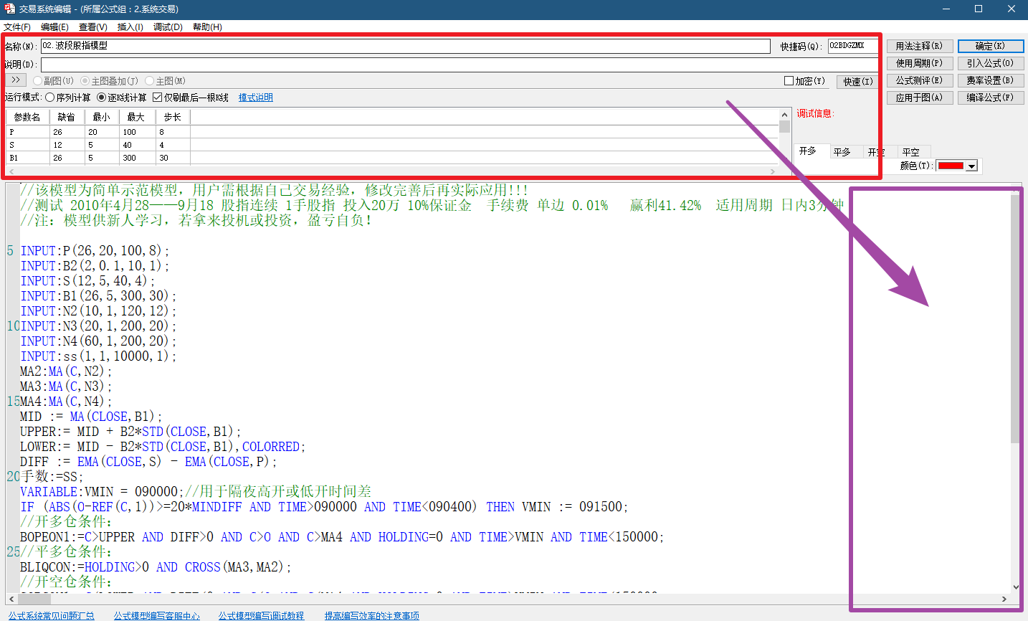Click the 用法注释(R) button
Viewport: 1028px width, 621px height.
(920, 46)
